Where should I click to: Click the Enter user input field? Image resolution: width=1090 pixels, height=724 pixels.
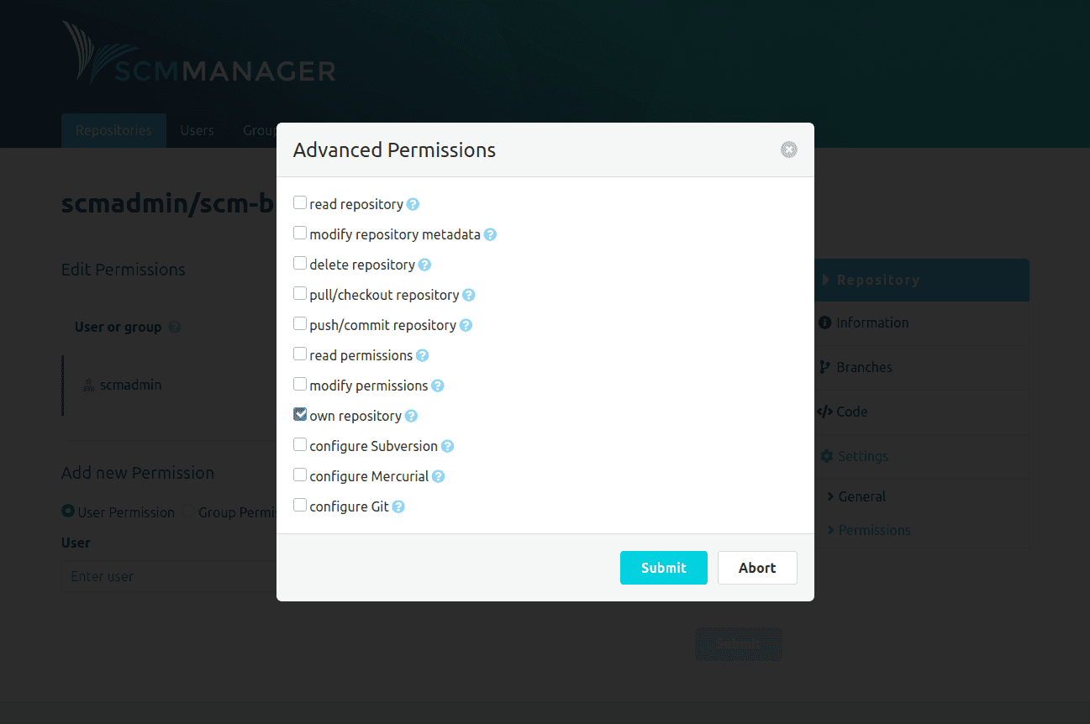tap(168, 576)
